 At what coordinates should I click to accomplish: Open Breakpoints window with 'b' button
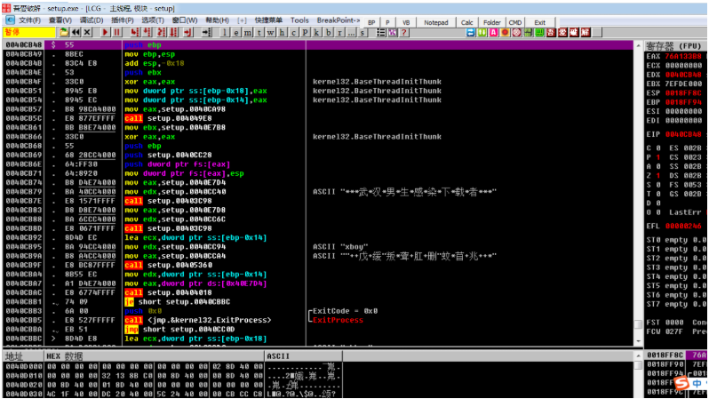328,33
